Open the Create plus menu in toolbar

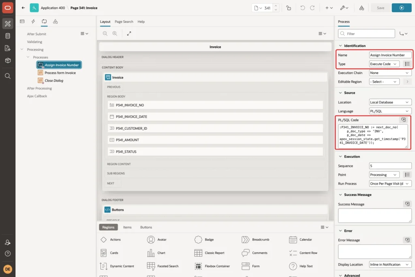329,8
